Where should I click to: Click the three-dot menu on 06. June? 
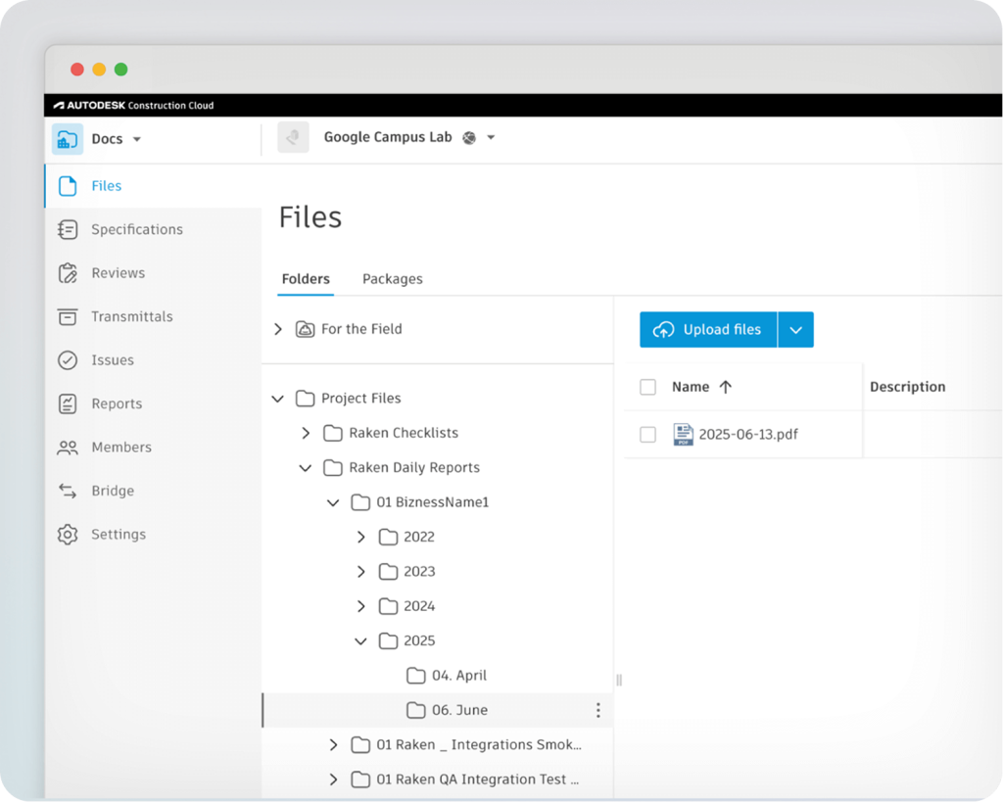(x=597, y=710)
